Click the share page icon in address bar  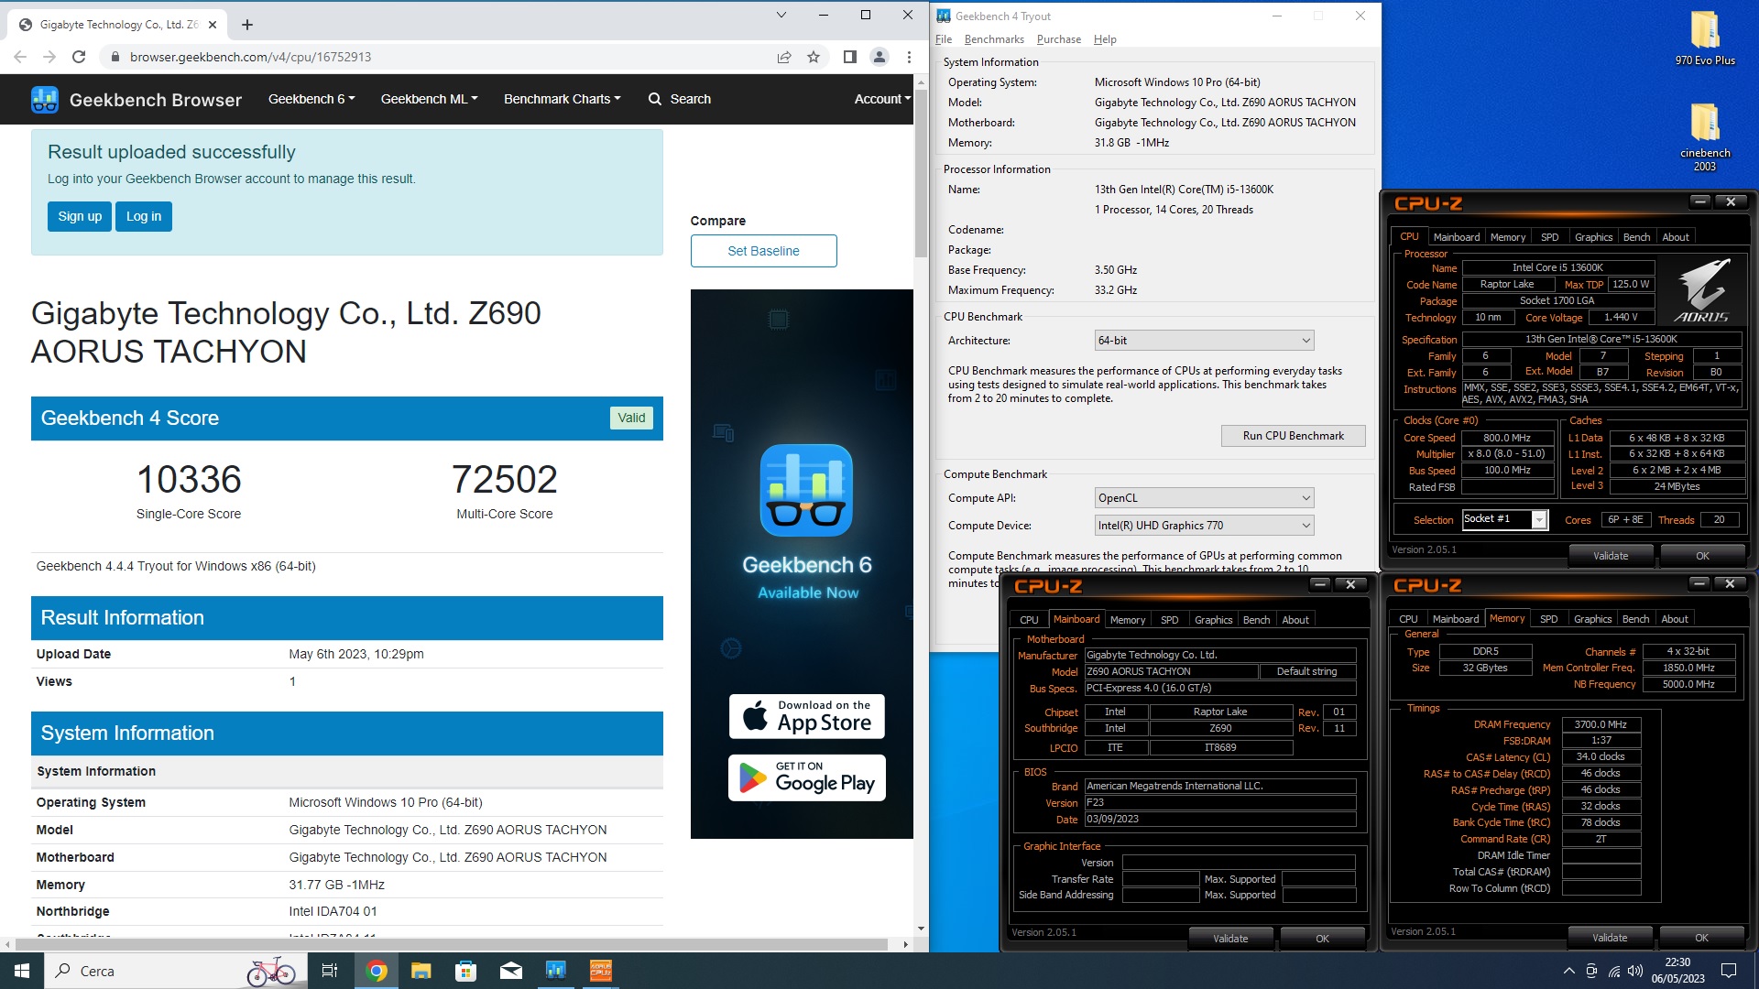(784, 57)
